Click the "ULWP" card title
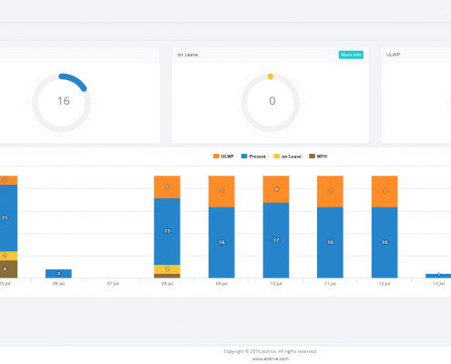The height and width of the screenshot is (364, 451). pyautogui.click(x=393, y=55)
